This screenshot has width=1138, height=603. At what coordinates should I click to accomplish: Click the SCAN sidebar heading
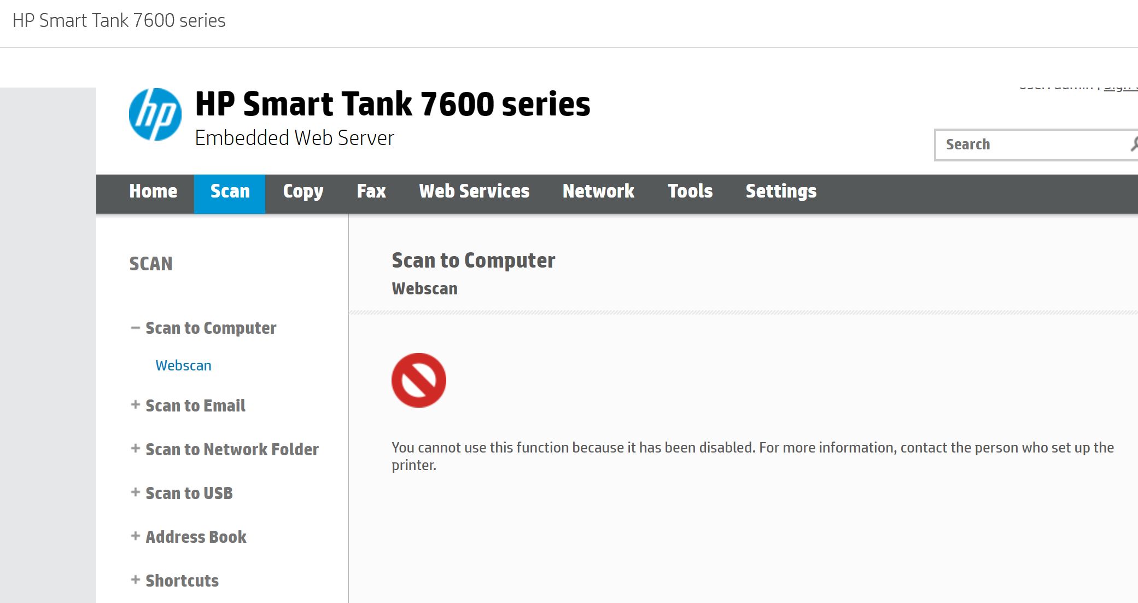150,264
